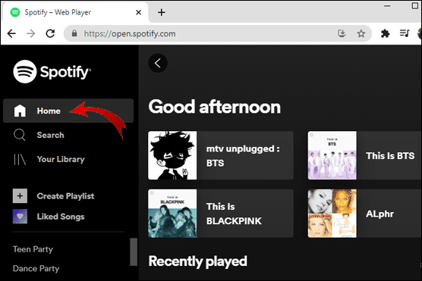
Task: Bookmark this page with star icon
Action: [361, 33]
